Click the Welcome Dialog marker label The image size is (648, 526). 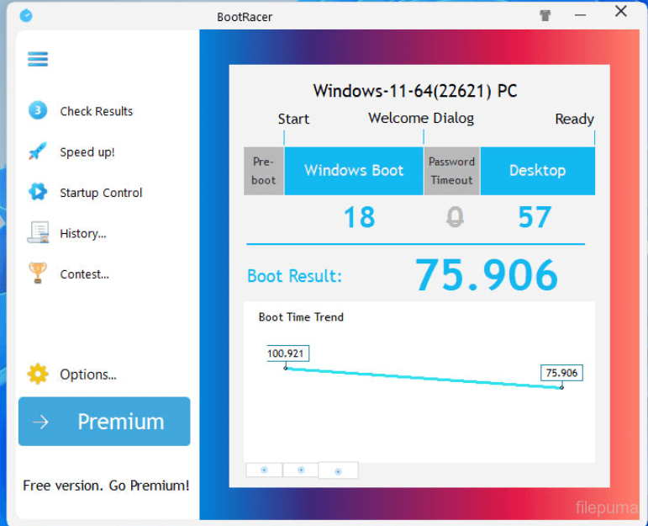(421, 119)
